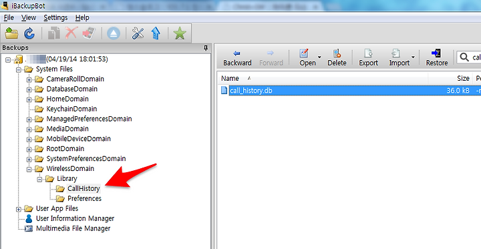Select the RootDomain folder
Image resolution: width=481 pixels, height=249 pixels.
point(65,149)
